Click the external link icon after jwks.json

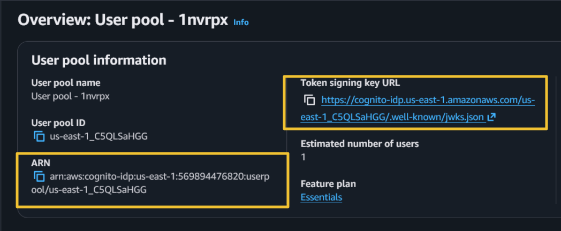491,117
